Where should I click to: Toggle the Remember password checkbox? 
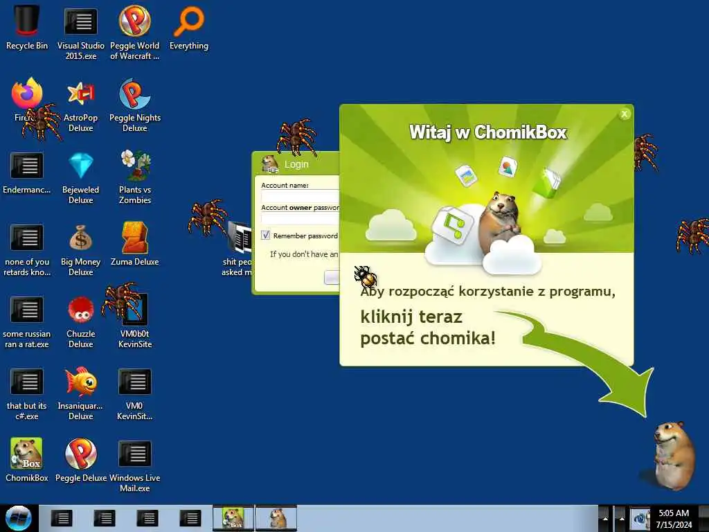[265, 236]
